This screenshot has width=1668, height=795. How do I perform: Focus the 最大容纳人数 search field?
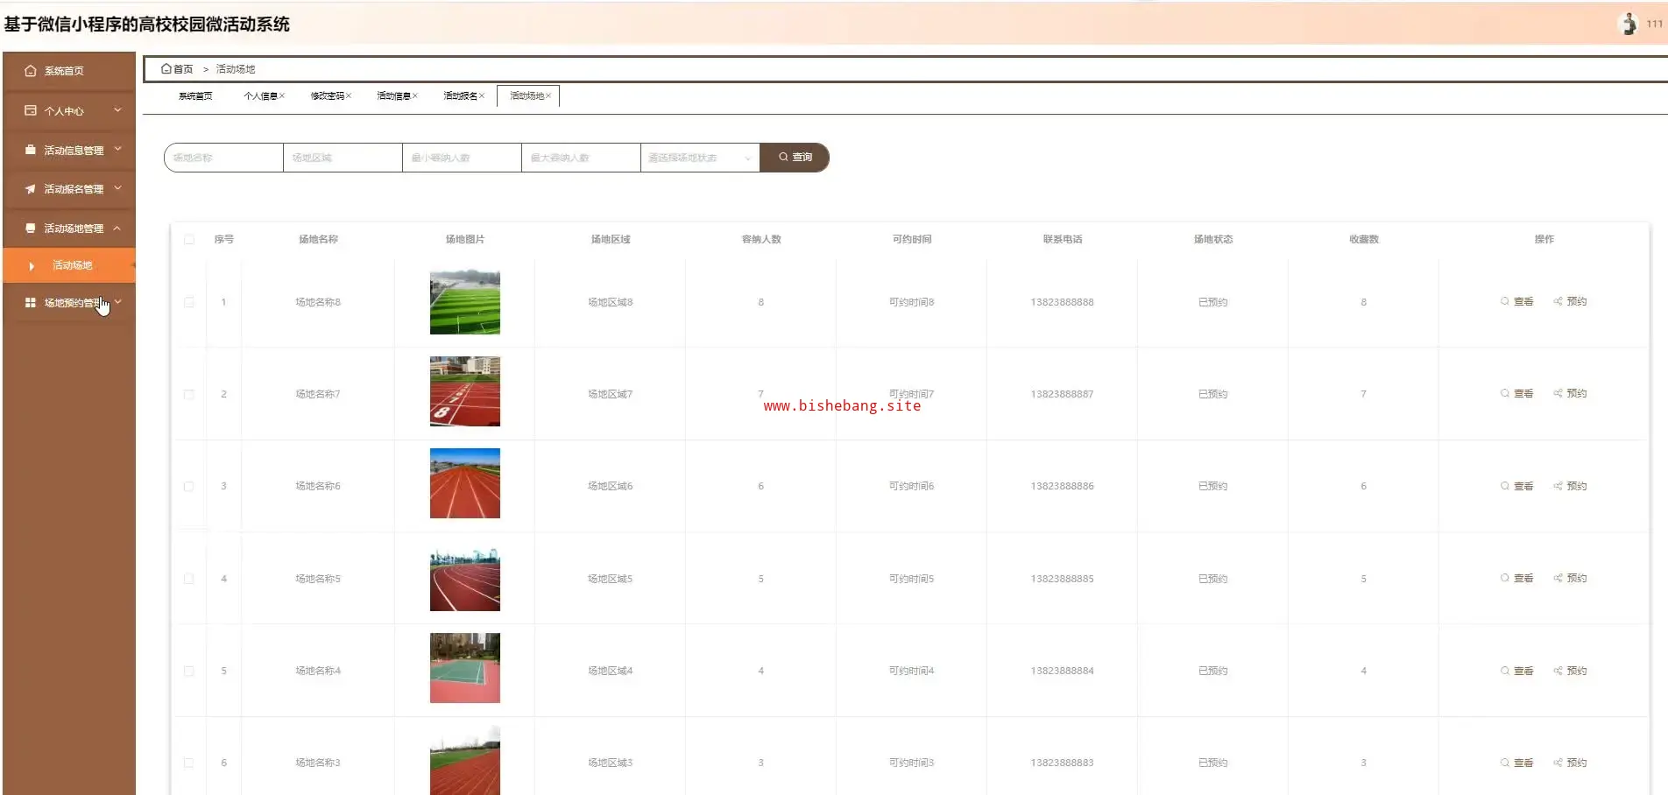(x=581, y=158)
